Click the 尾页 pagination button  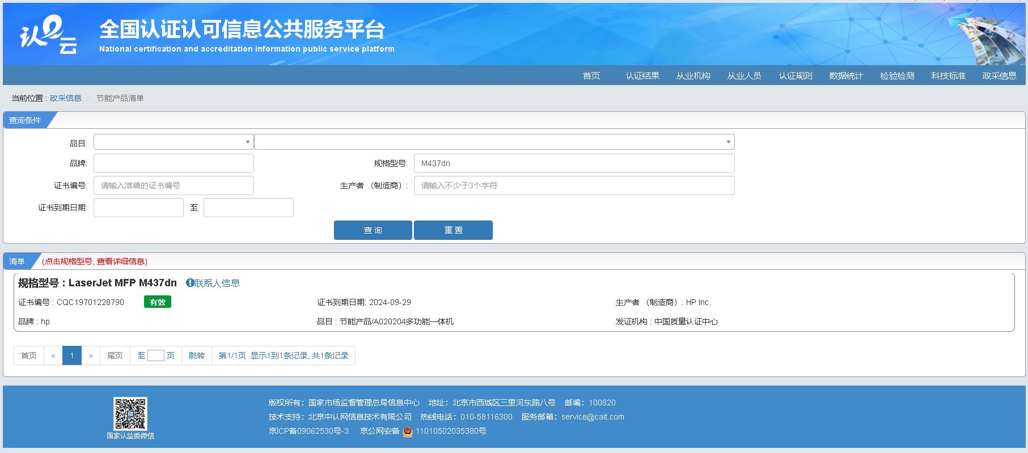click(x=115, y=355)
